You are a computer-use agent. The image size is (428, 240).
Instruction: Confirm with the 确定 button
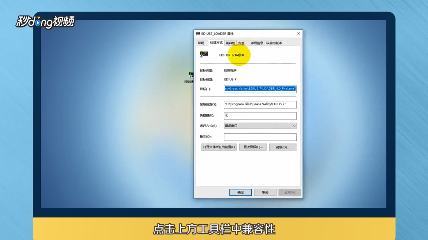[x=240, y=192]
